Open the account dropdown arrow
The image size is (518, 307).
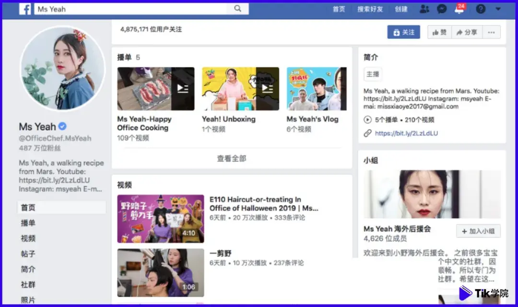498,9
